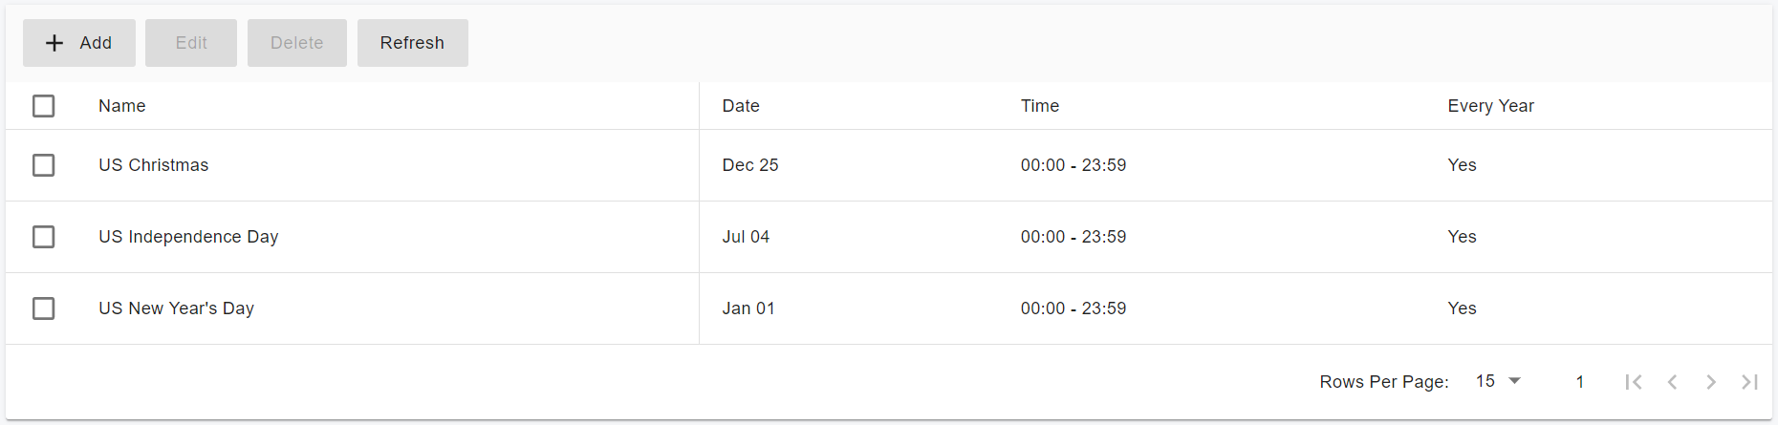This screenshot has height=425, width=1778.
Task: Click the Edit button
Action: click(x=191, y=43)
